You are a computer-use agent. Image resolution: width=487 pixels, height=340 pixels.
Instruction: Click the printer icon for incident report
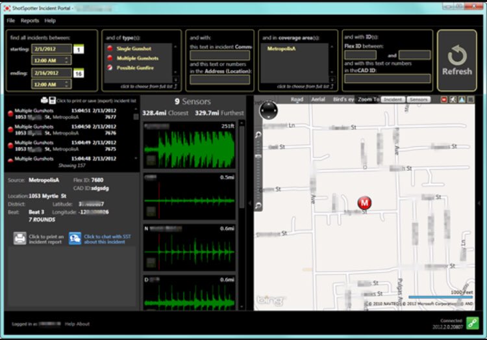[20, 239]
